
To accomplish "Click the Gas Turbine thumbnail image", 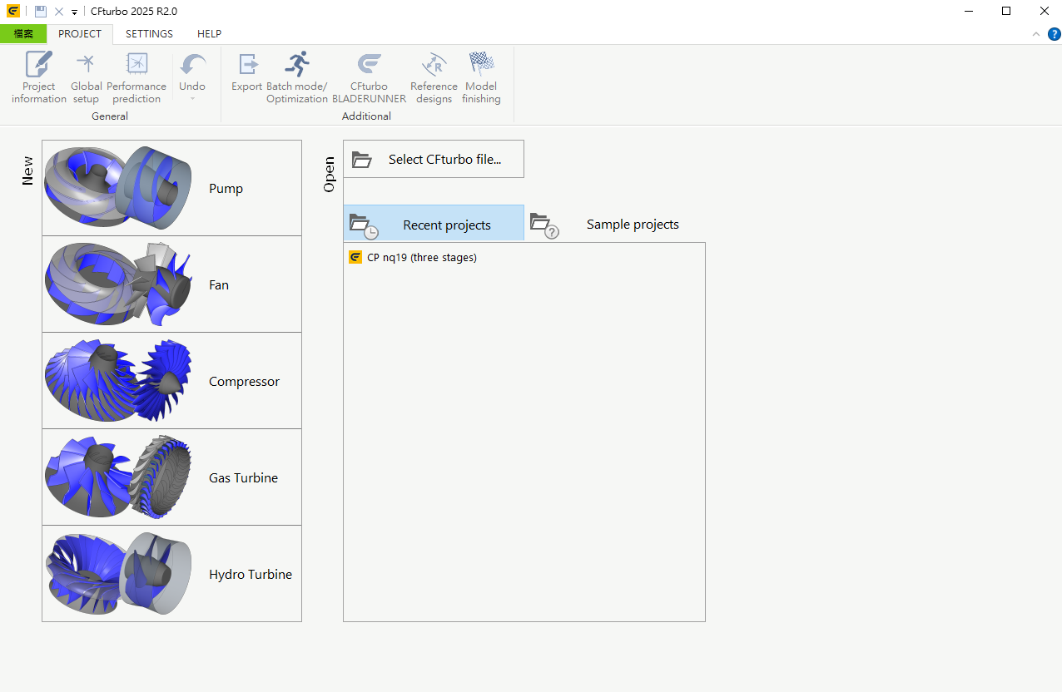I will [117, 477].
